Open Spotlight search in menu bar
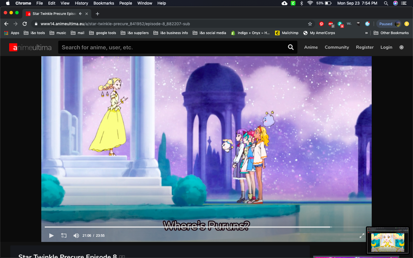Viewport: 413px width, 258px height. point(386,3)
